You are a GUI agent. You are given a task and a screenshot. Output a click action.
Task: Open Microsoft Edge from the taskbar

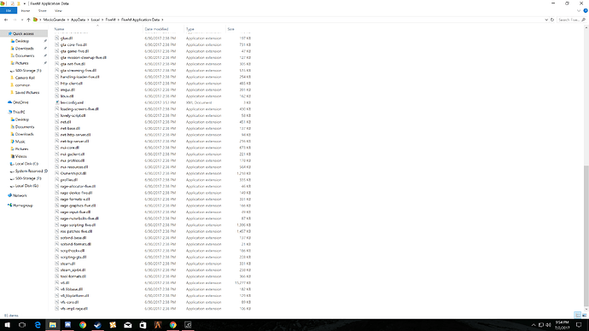(38, 325)
